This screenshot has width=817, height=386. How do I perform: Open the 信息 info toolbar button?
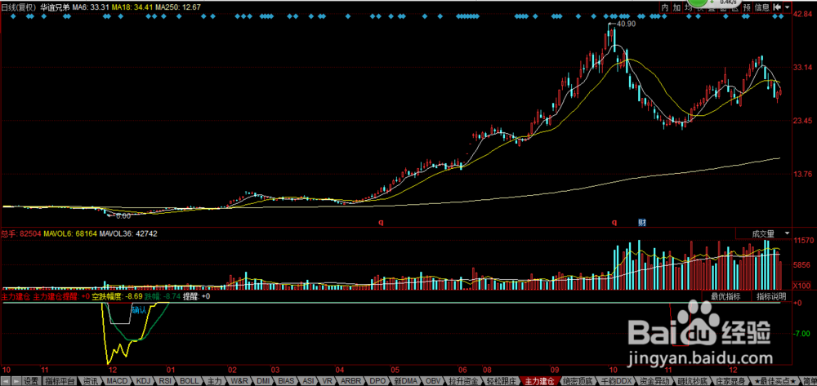(762, 7)
